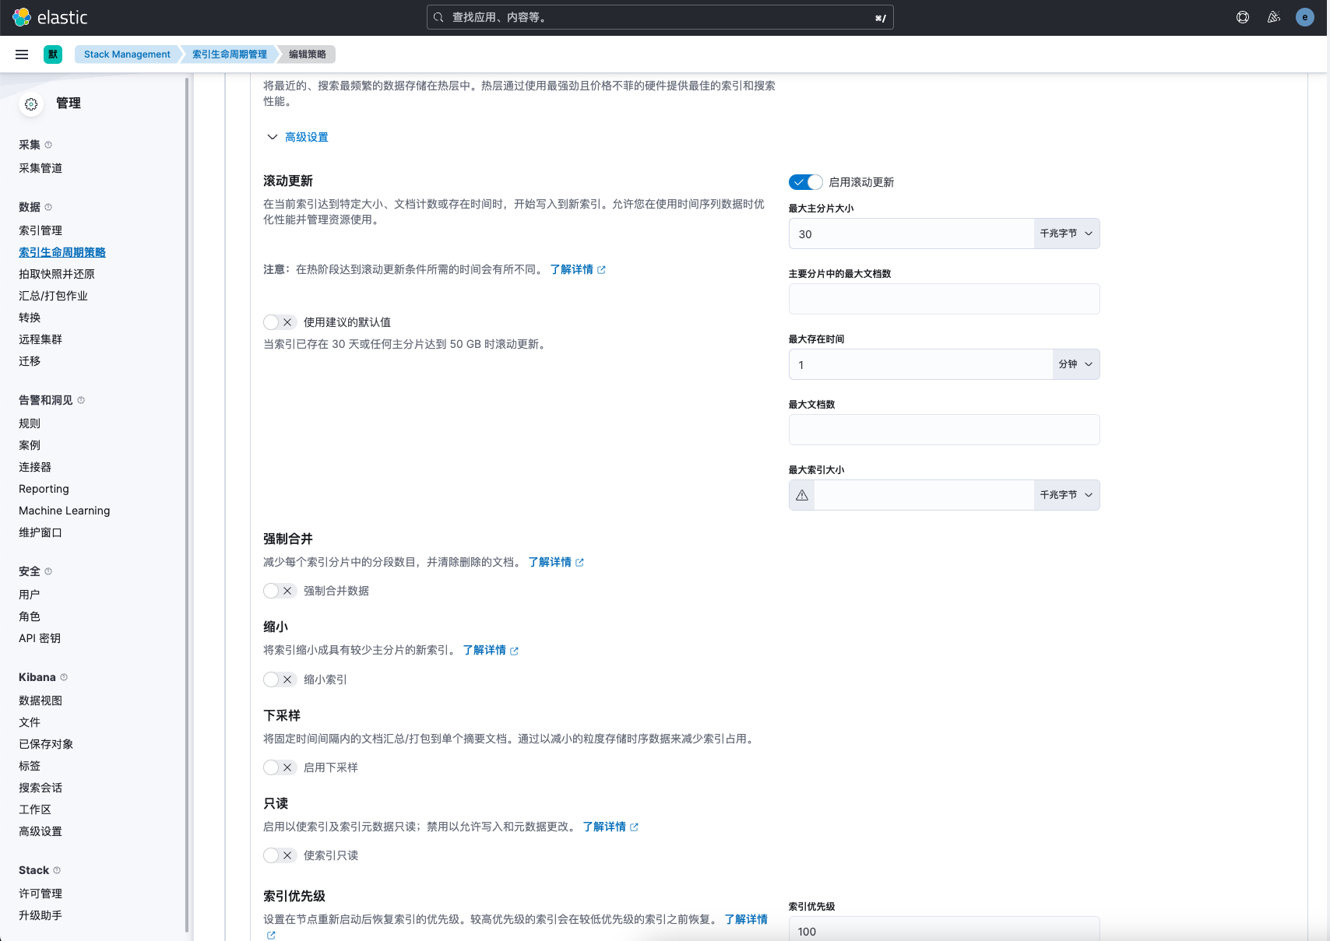Open the hamburger navigation menu
Screen dimensions: 1330x941
click(x=22, y=54)
